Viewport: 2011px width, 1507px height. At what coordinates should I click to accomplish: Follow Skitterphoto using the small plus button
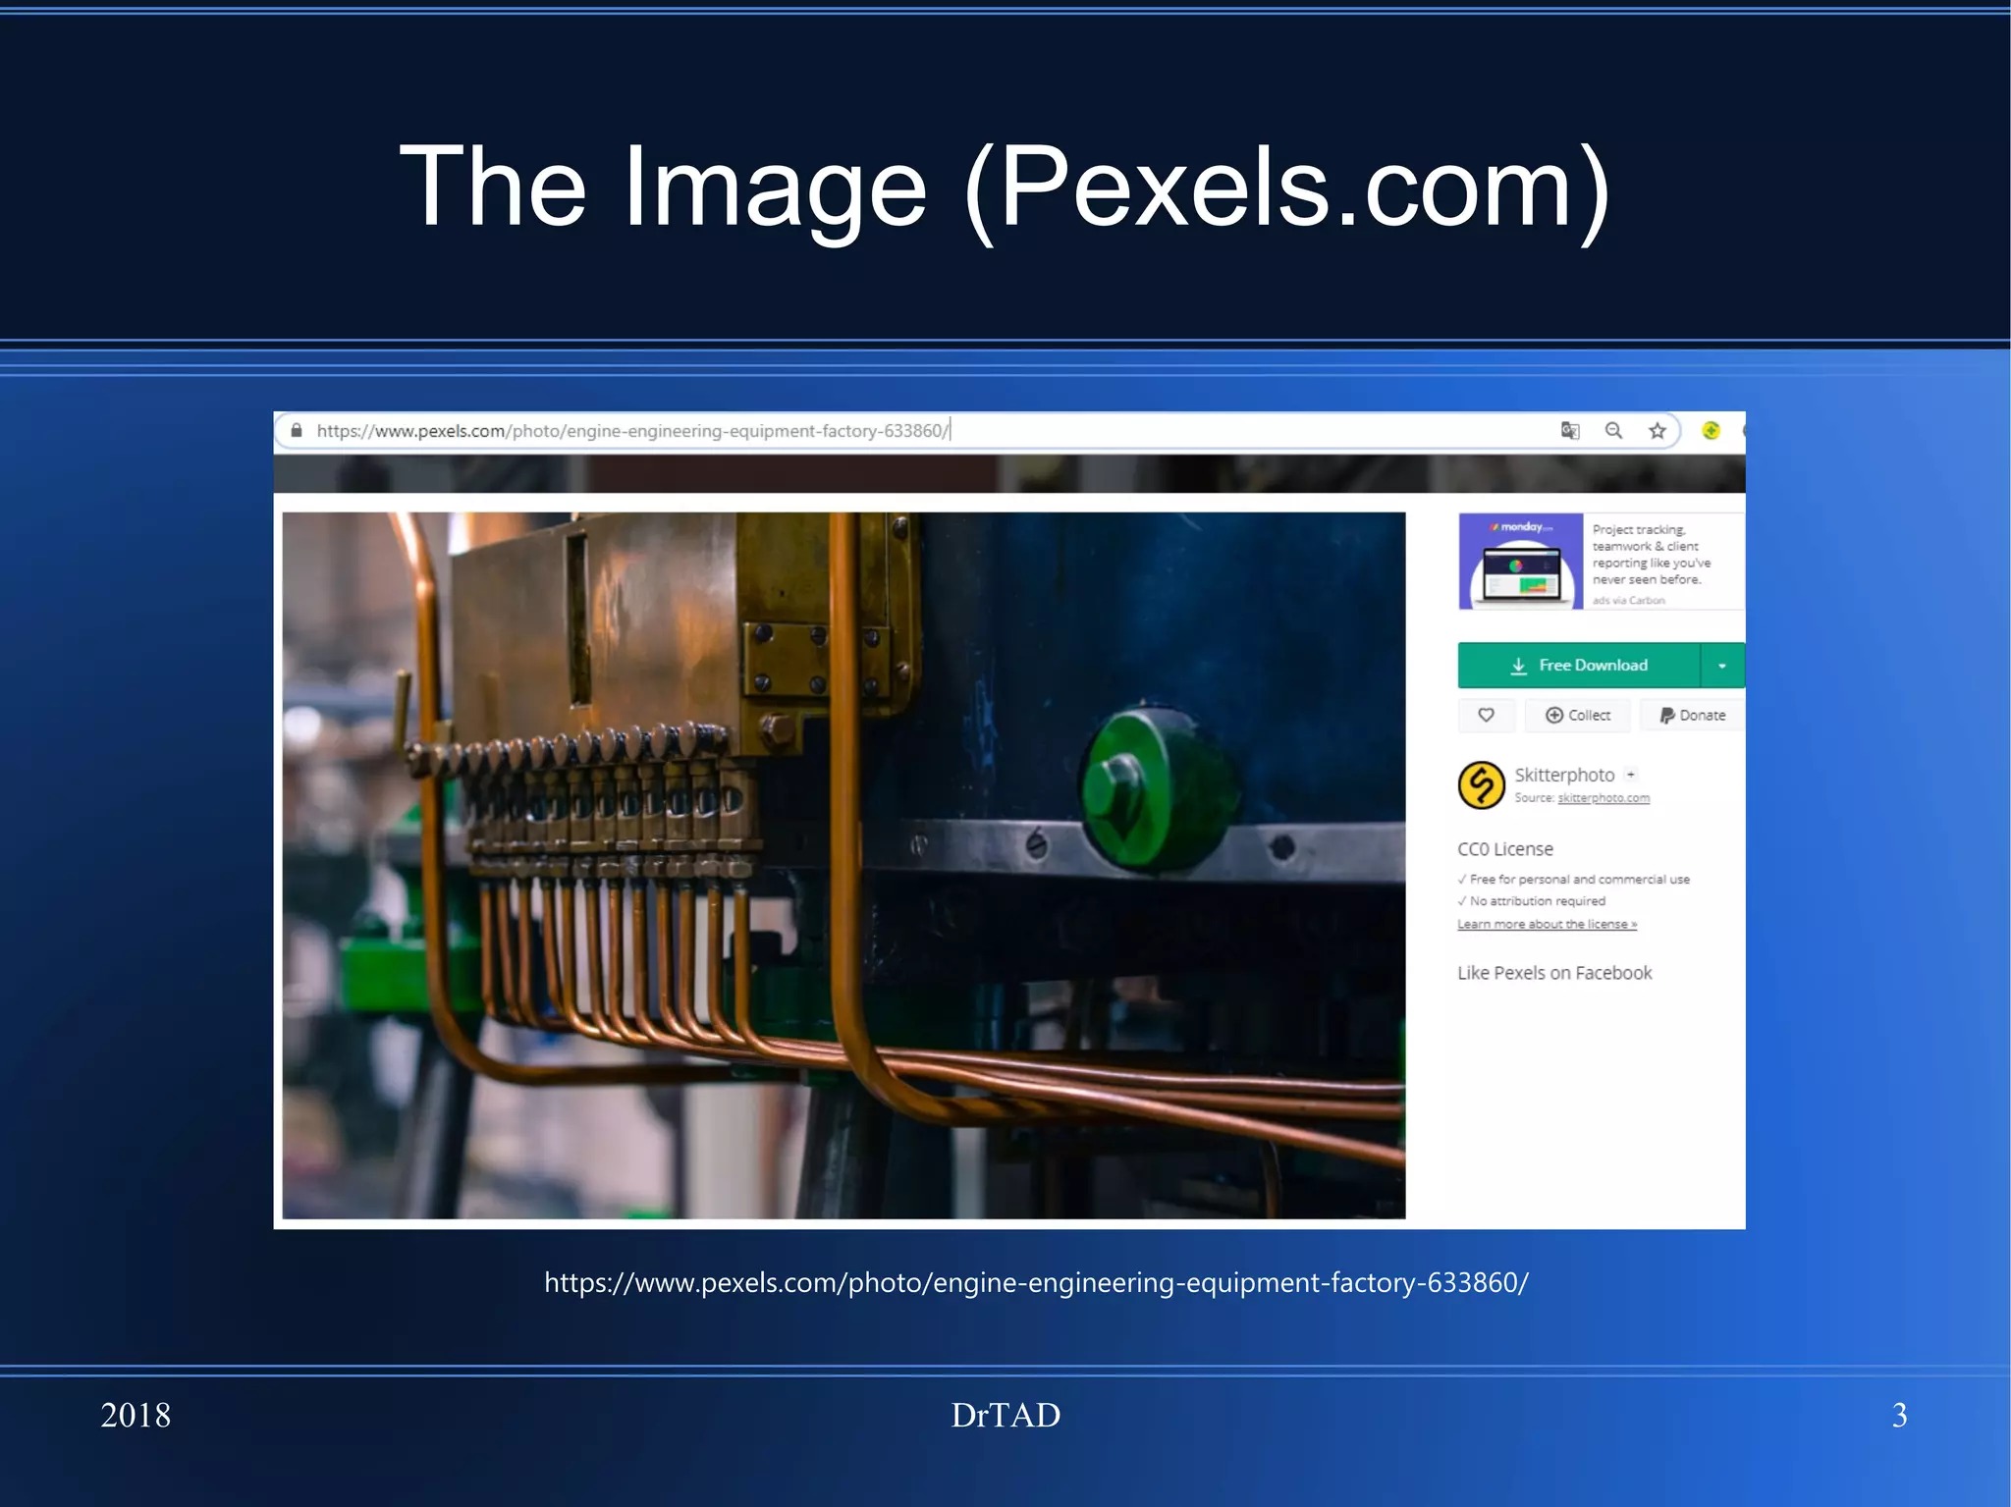click(1631, 775)
